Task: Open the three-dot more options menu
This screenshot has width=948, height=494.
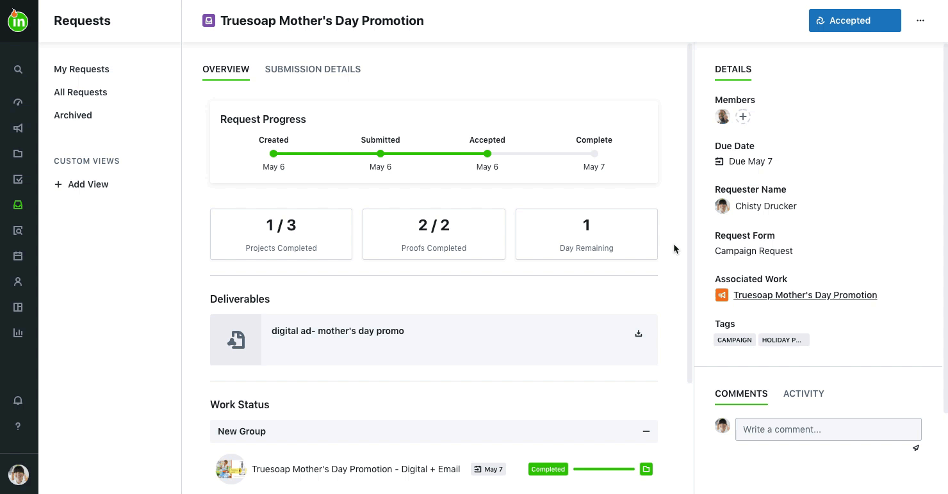Action: pos(920,20)
